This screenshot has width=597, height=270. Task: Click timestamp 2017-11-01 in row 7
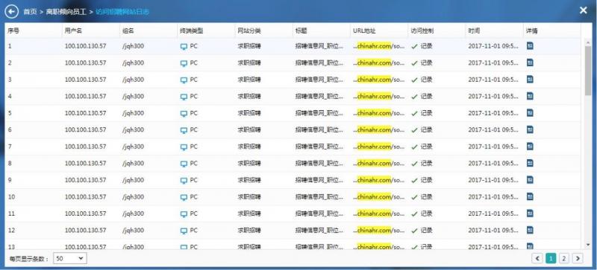(493, 147)
